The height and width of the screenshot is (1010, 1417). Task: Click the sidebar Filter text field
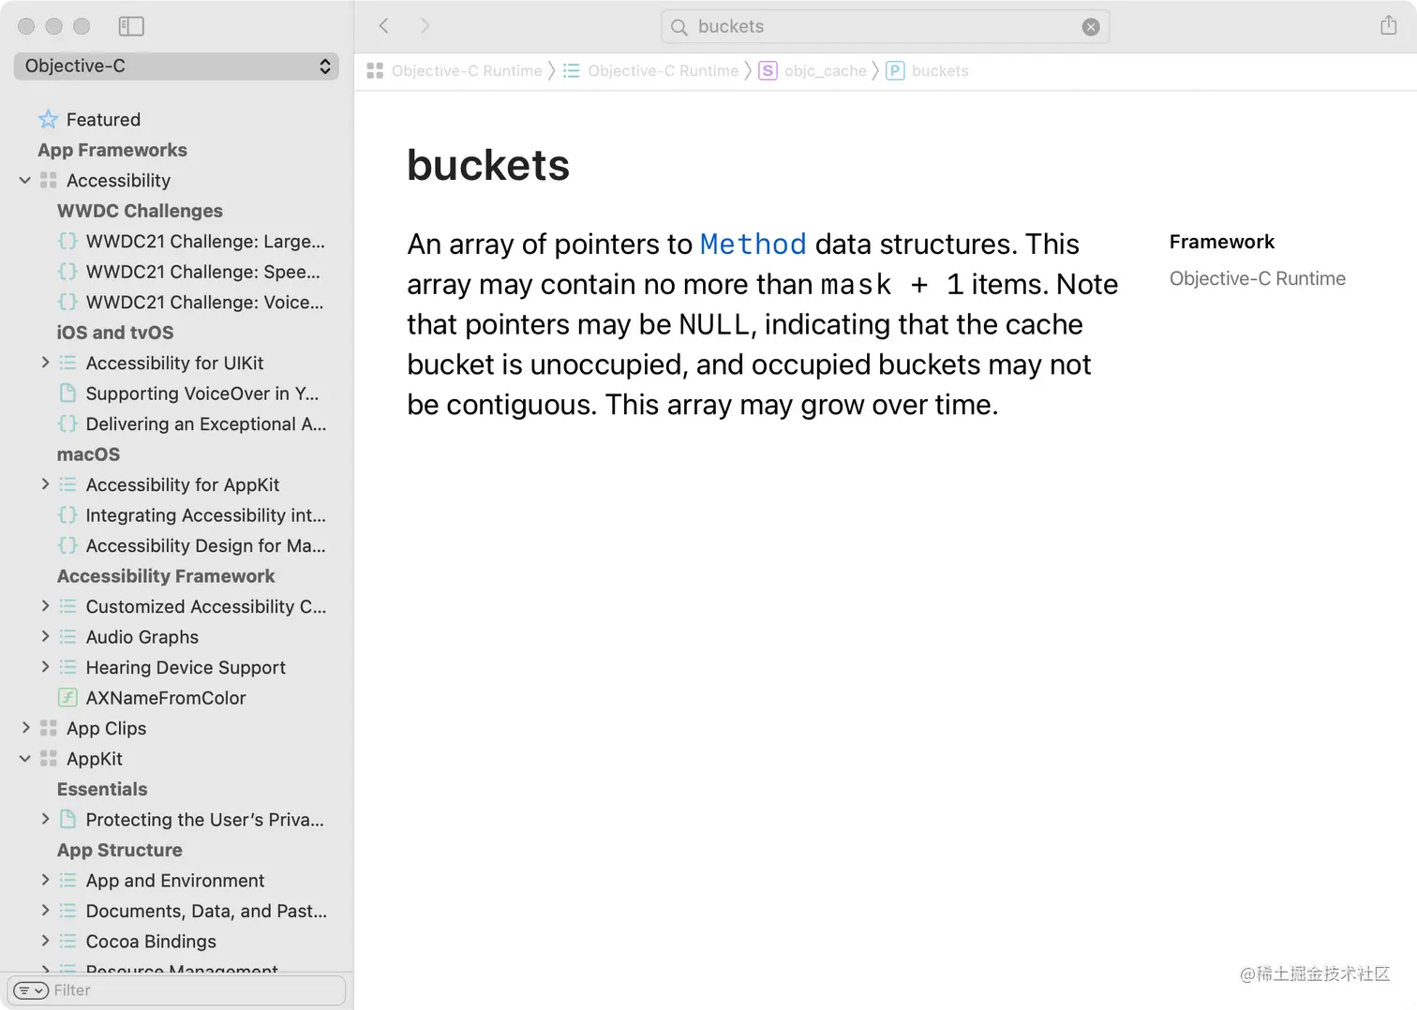tap(176, 990)
